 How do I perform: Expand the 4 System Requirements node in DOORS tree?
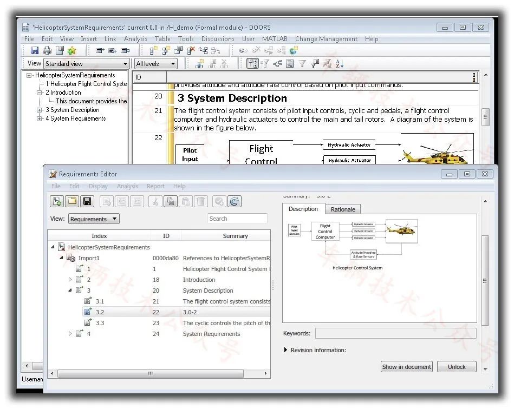click(40, 118)
